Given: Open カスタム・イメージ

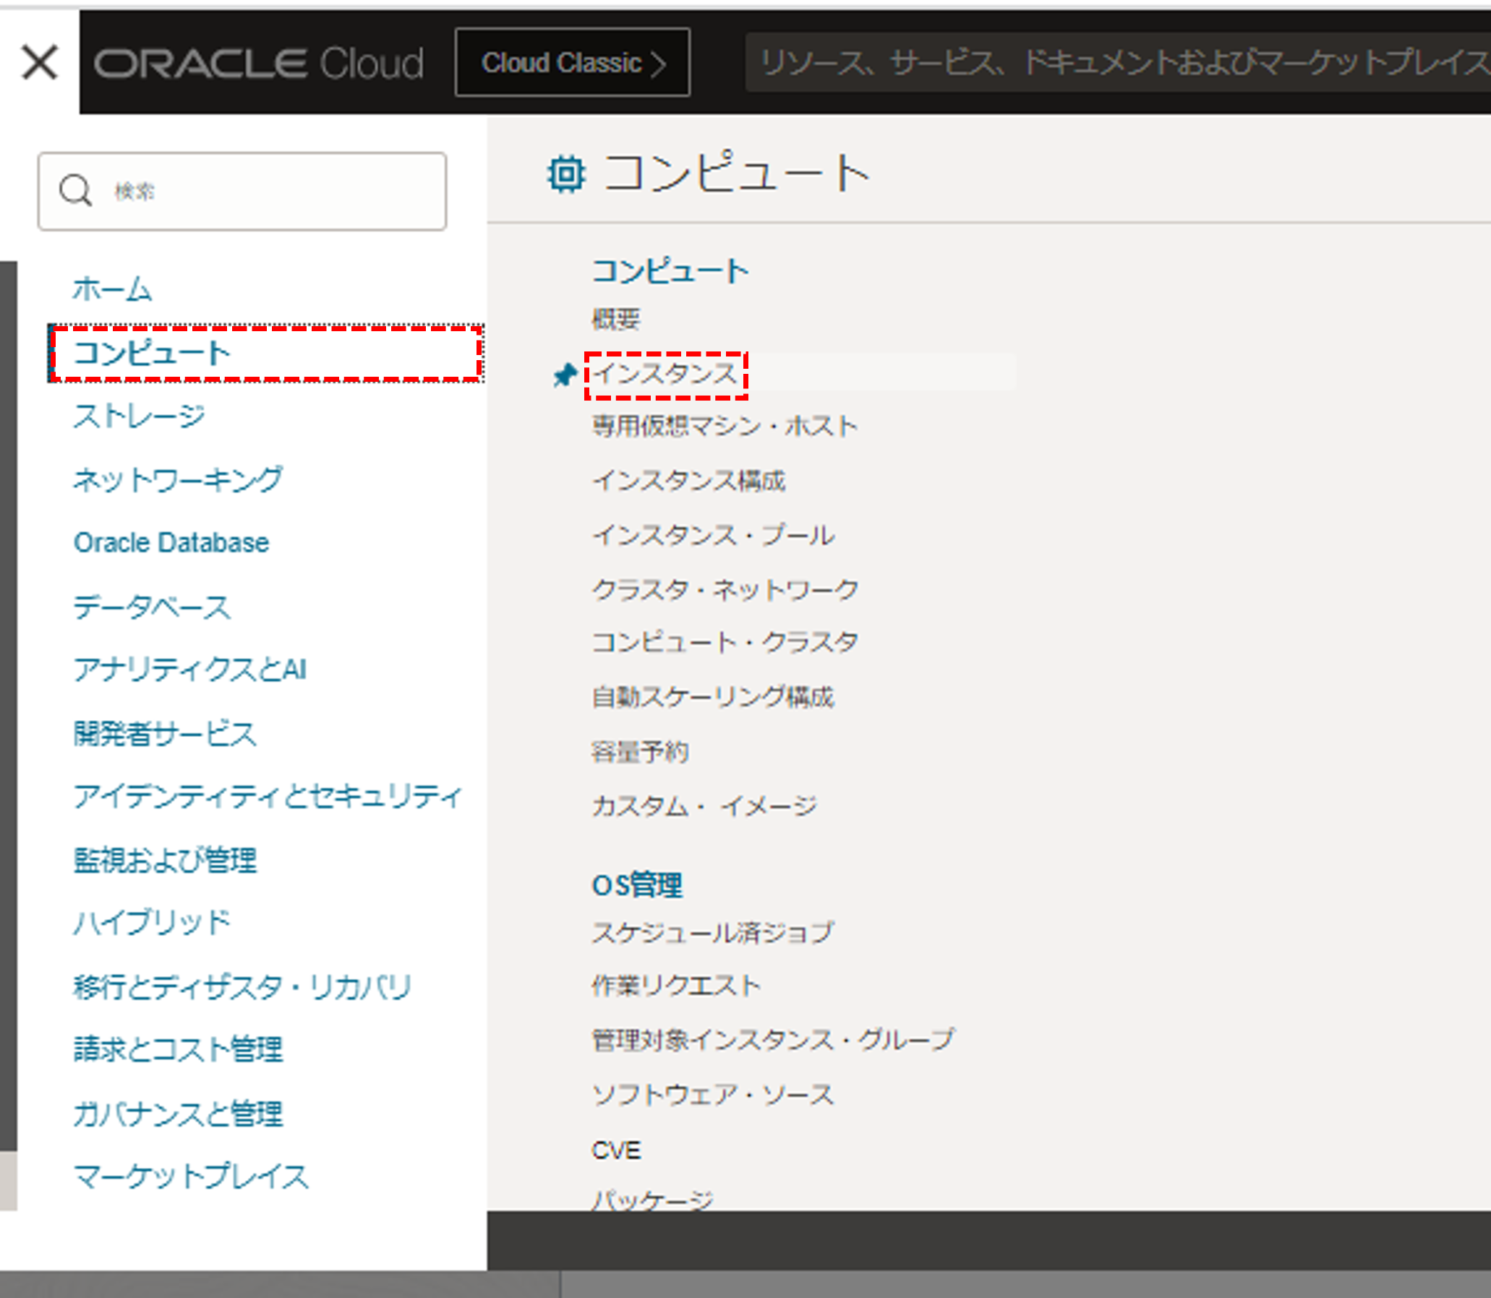Looking at the screenshot, I should pyautogui.click(x=704, y=806).
